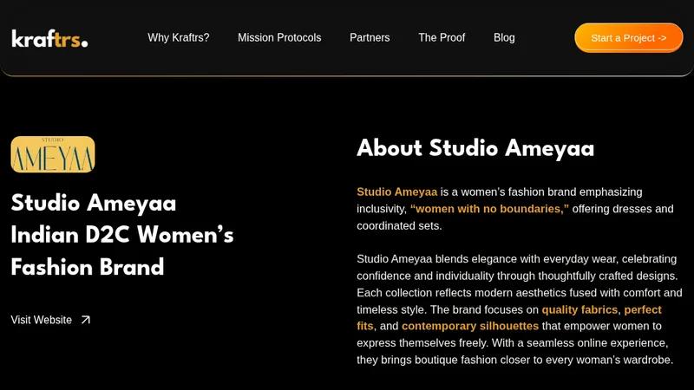Visit the Blog section
Screen dimensions: 694x390
[504, 37]
